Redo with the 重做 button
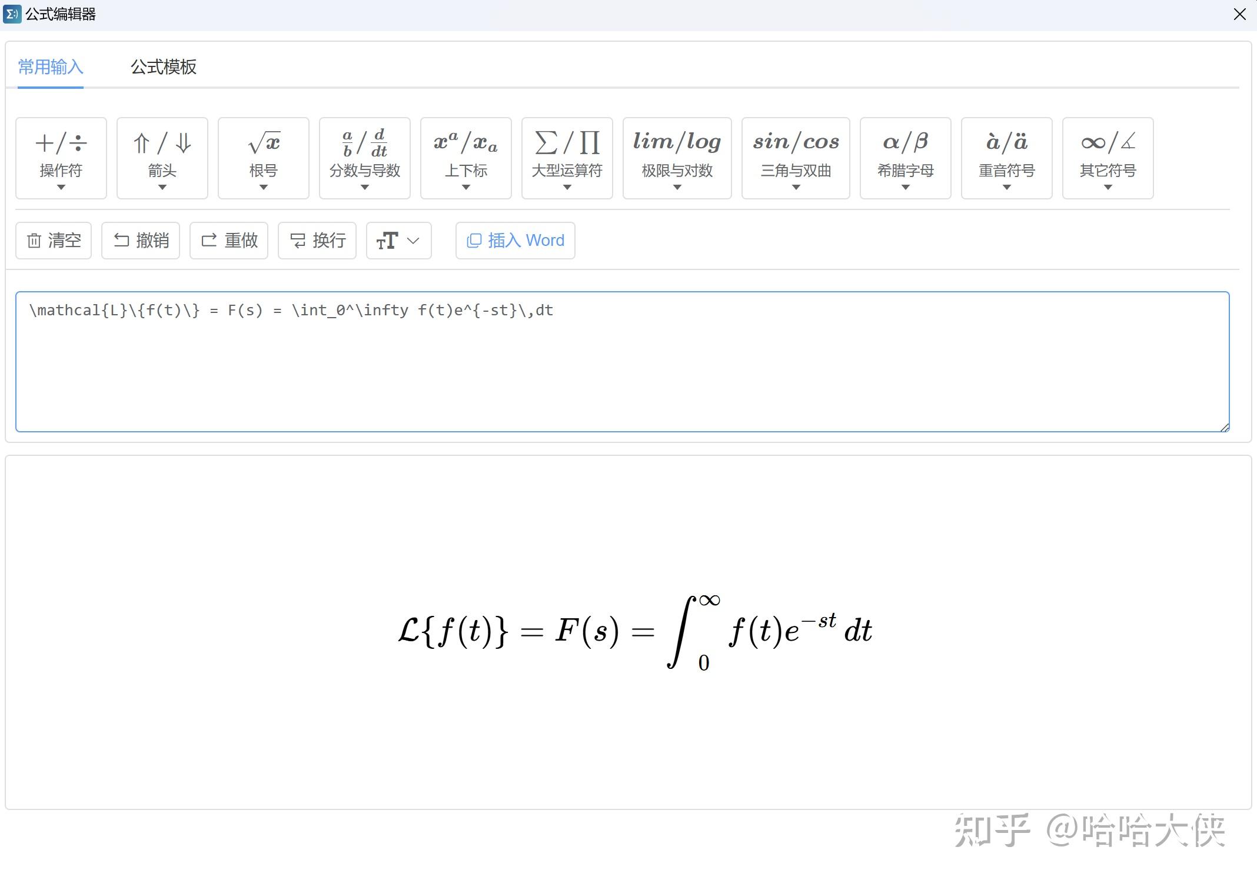The width and height of the screenshot is (1257, 880). 229,241
